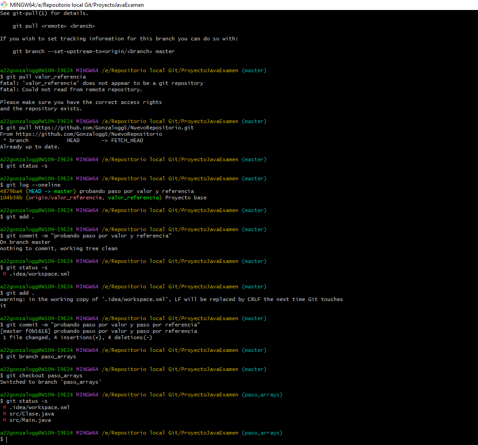The image size is (478, 445).
Task: Click the '(HEAD -> master)' ref label
Action: pyautogui.click(x=51, y=192)
